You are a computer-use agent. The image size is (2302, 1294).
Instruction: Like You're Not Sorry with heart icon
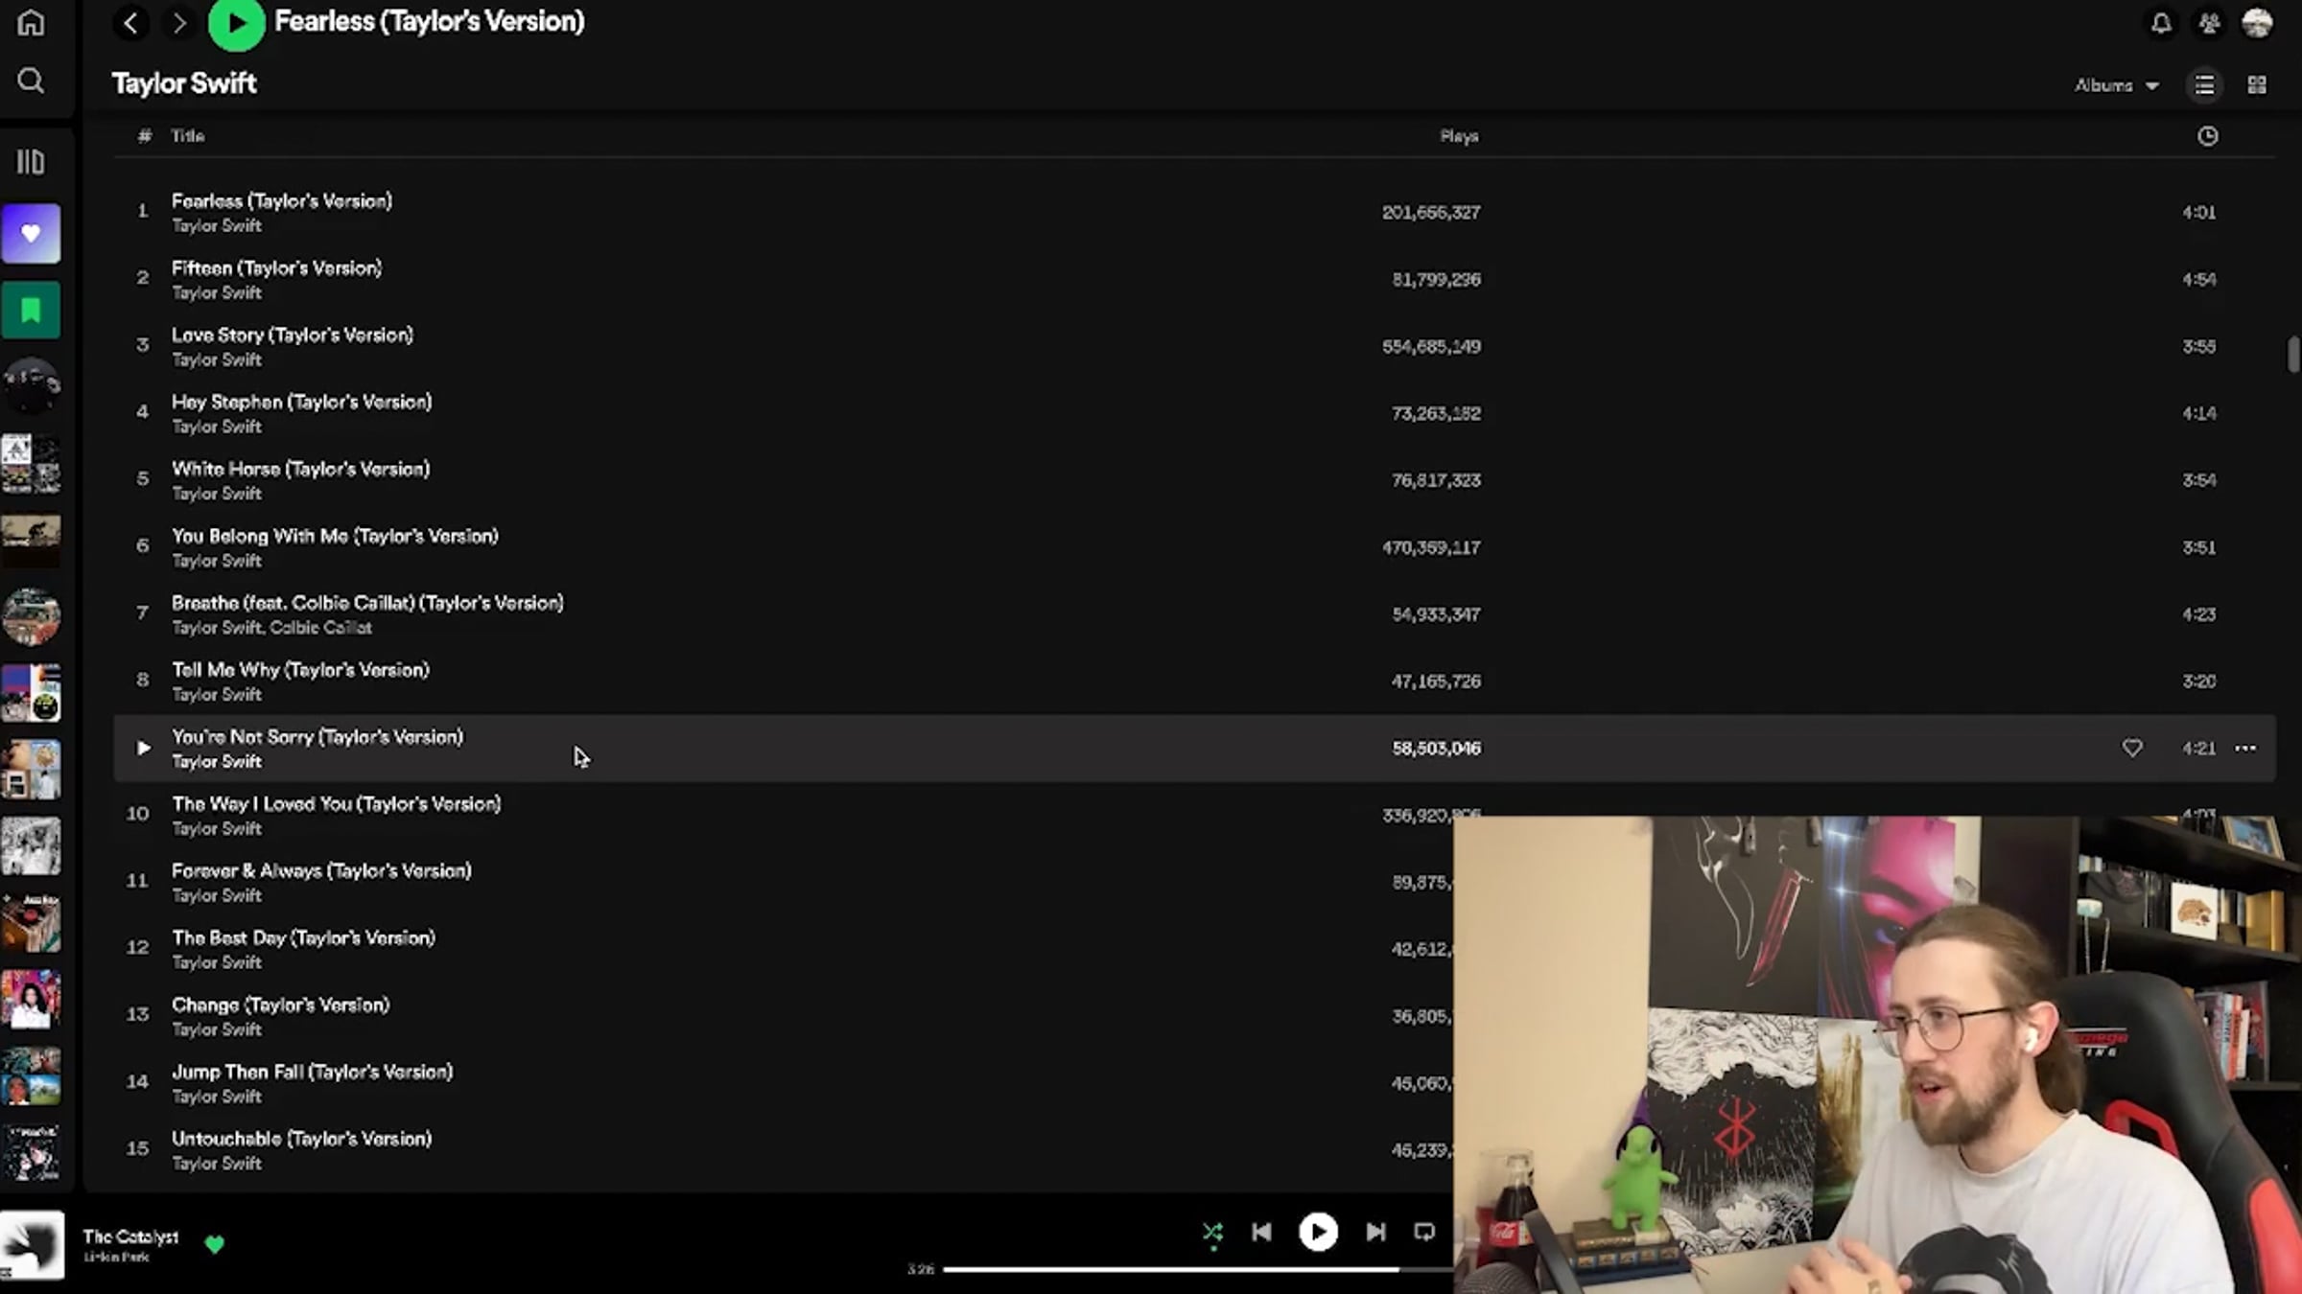tap(2131, 748)
